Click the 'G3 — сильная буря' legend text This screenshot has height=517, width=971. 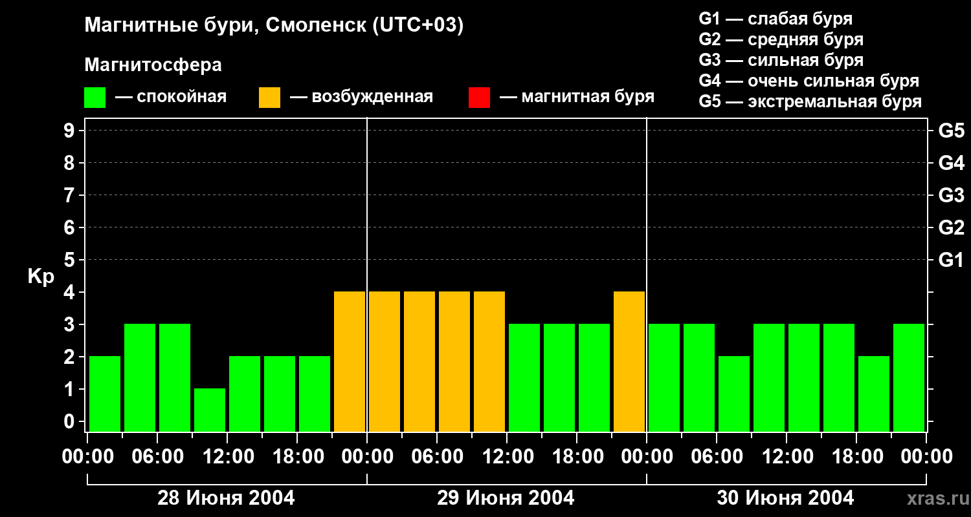[x=781, y=60]
